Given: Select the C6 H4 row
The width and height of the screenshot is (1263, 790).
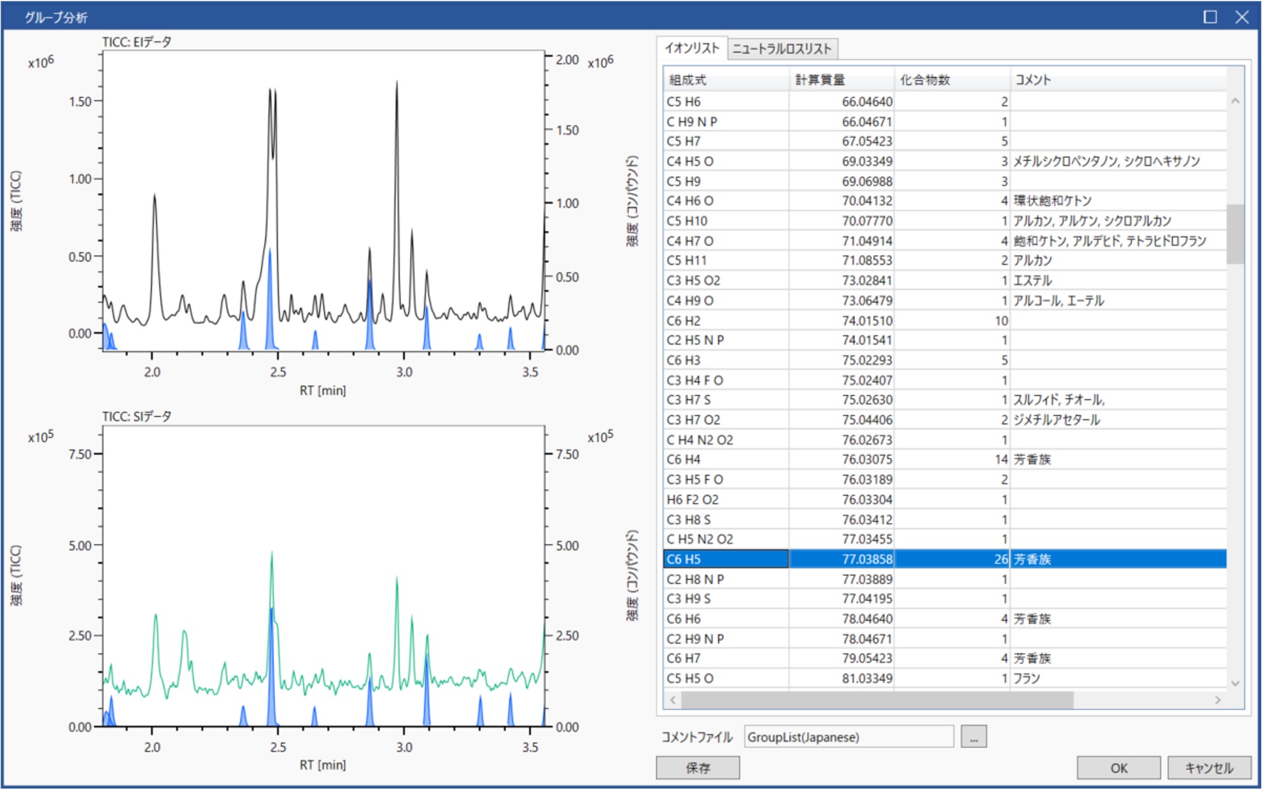Looking at the screenshot, I should 945,459.
